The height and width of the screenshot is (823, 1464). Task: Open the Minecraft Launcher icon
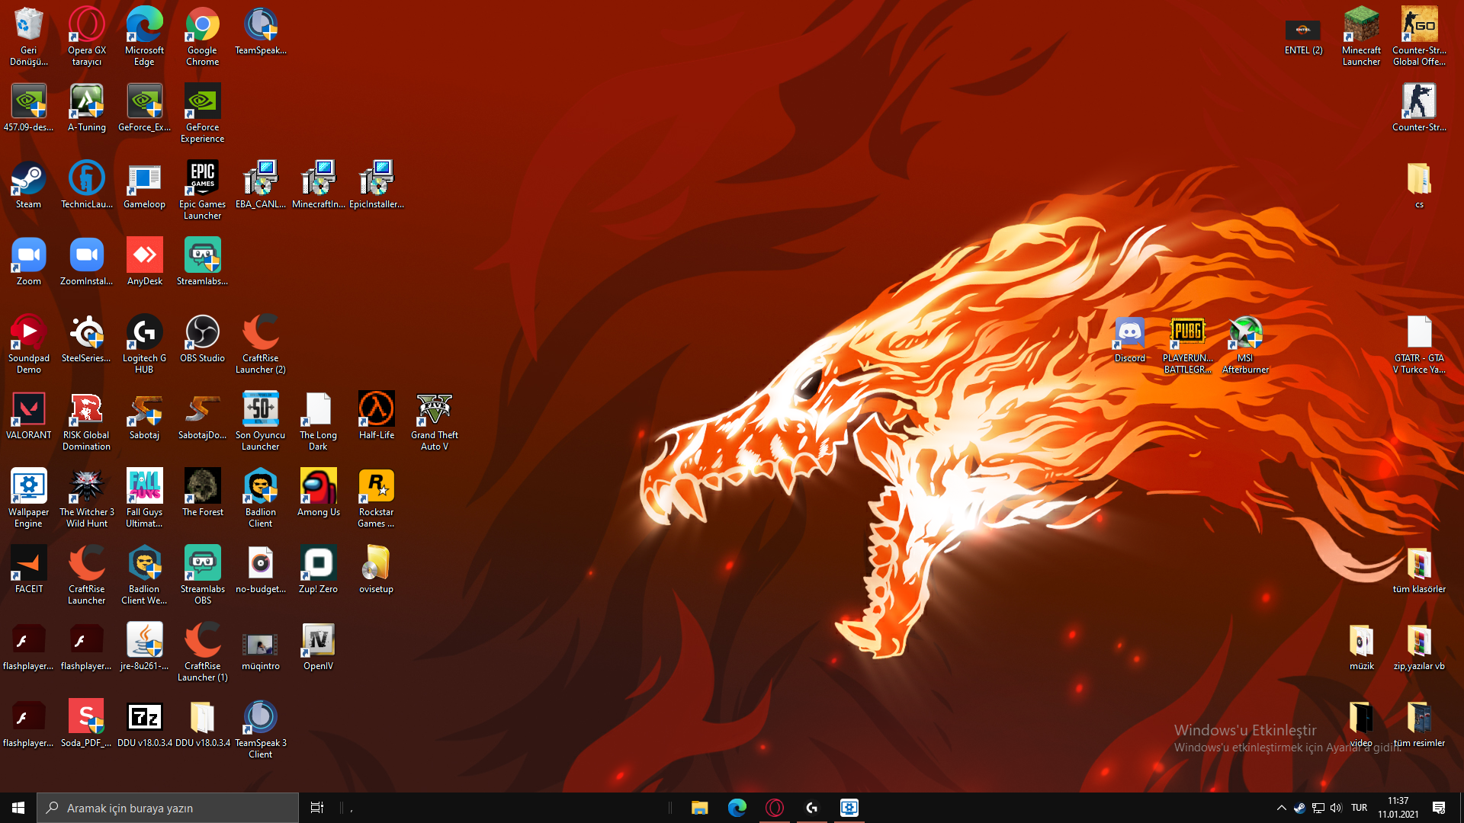tap(1361, 25)
